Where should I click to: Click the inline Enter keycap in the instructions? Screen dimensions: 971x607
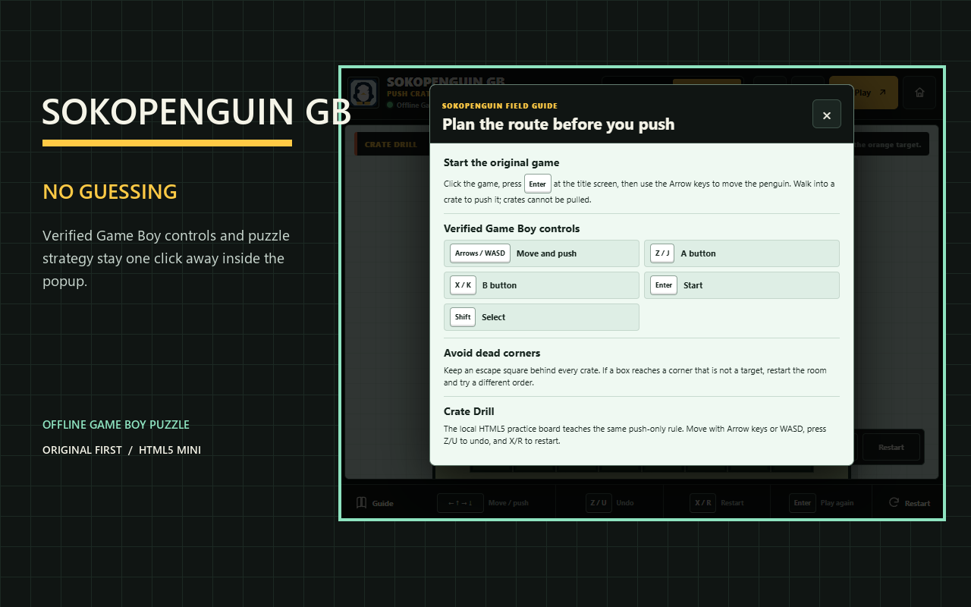coord(538,184)
